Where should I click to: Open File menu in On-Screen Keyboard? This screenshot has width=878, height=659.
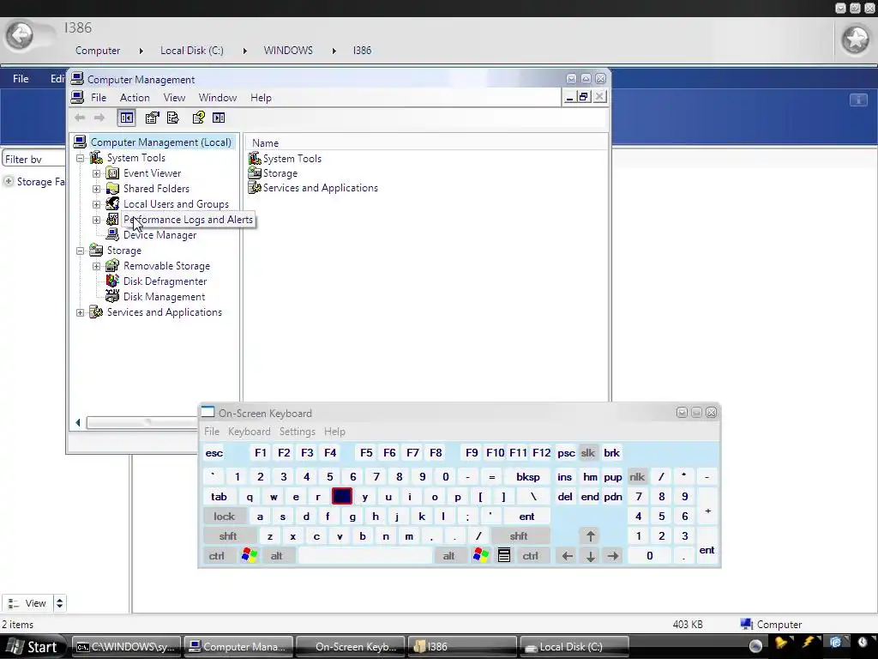pyautogui.click(x=212, y=432)
